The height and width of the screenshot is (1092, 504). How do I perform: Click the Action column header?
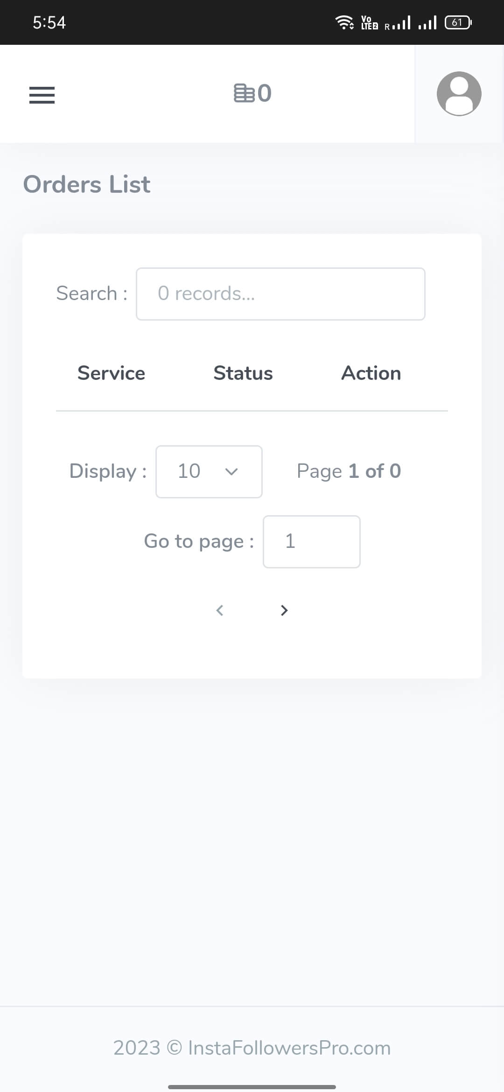[371, 373]
